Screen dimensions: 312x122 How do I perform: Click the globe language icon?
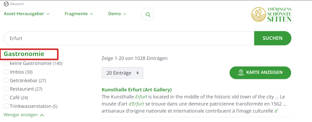tap(6, 4)
